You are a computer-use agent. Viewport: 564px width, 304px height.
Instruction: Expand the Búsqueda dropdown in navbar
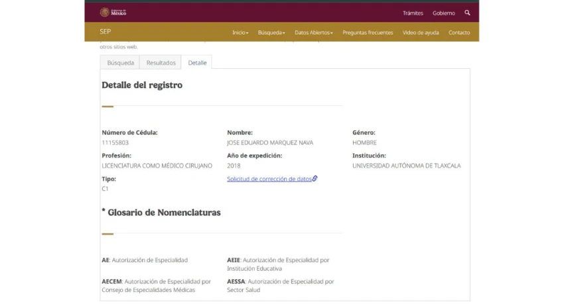click(271, 32)
